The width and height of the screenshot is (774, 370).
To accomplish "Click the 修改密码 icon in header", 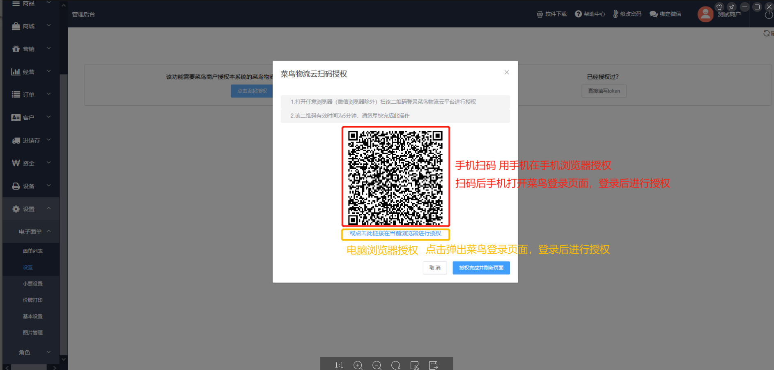I will coord(616,14).
